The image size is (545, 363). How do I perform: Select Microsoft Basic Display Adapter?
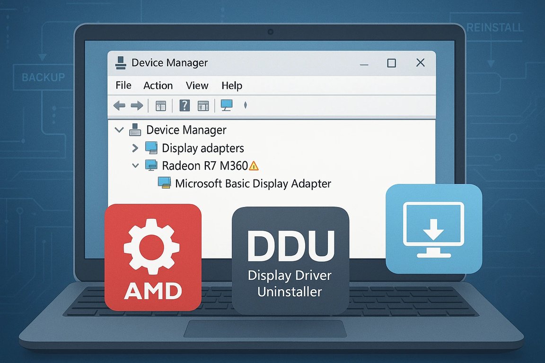[x=253, y=183]
